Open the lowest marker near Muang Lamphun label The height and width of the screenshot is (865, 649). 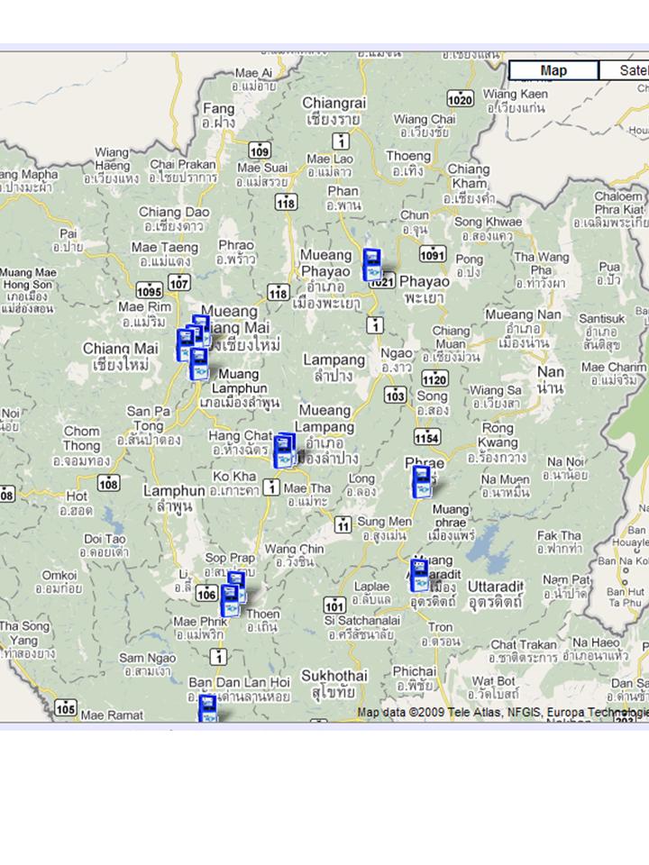(198, 364)
